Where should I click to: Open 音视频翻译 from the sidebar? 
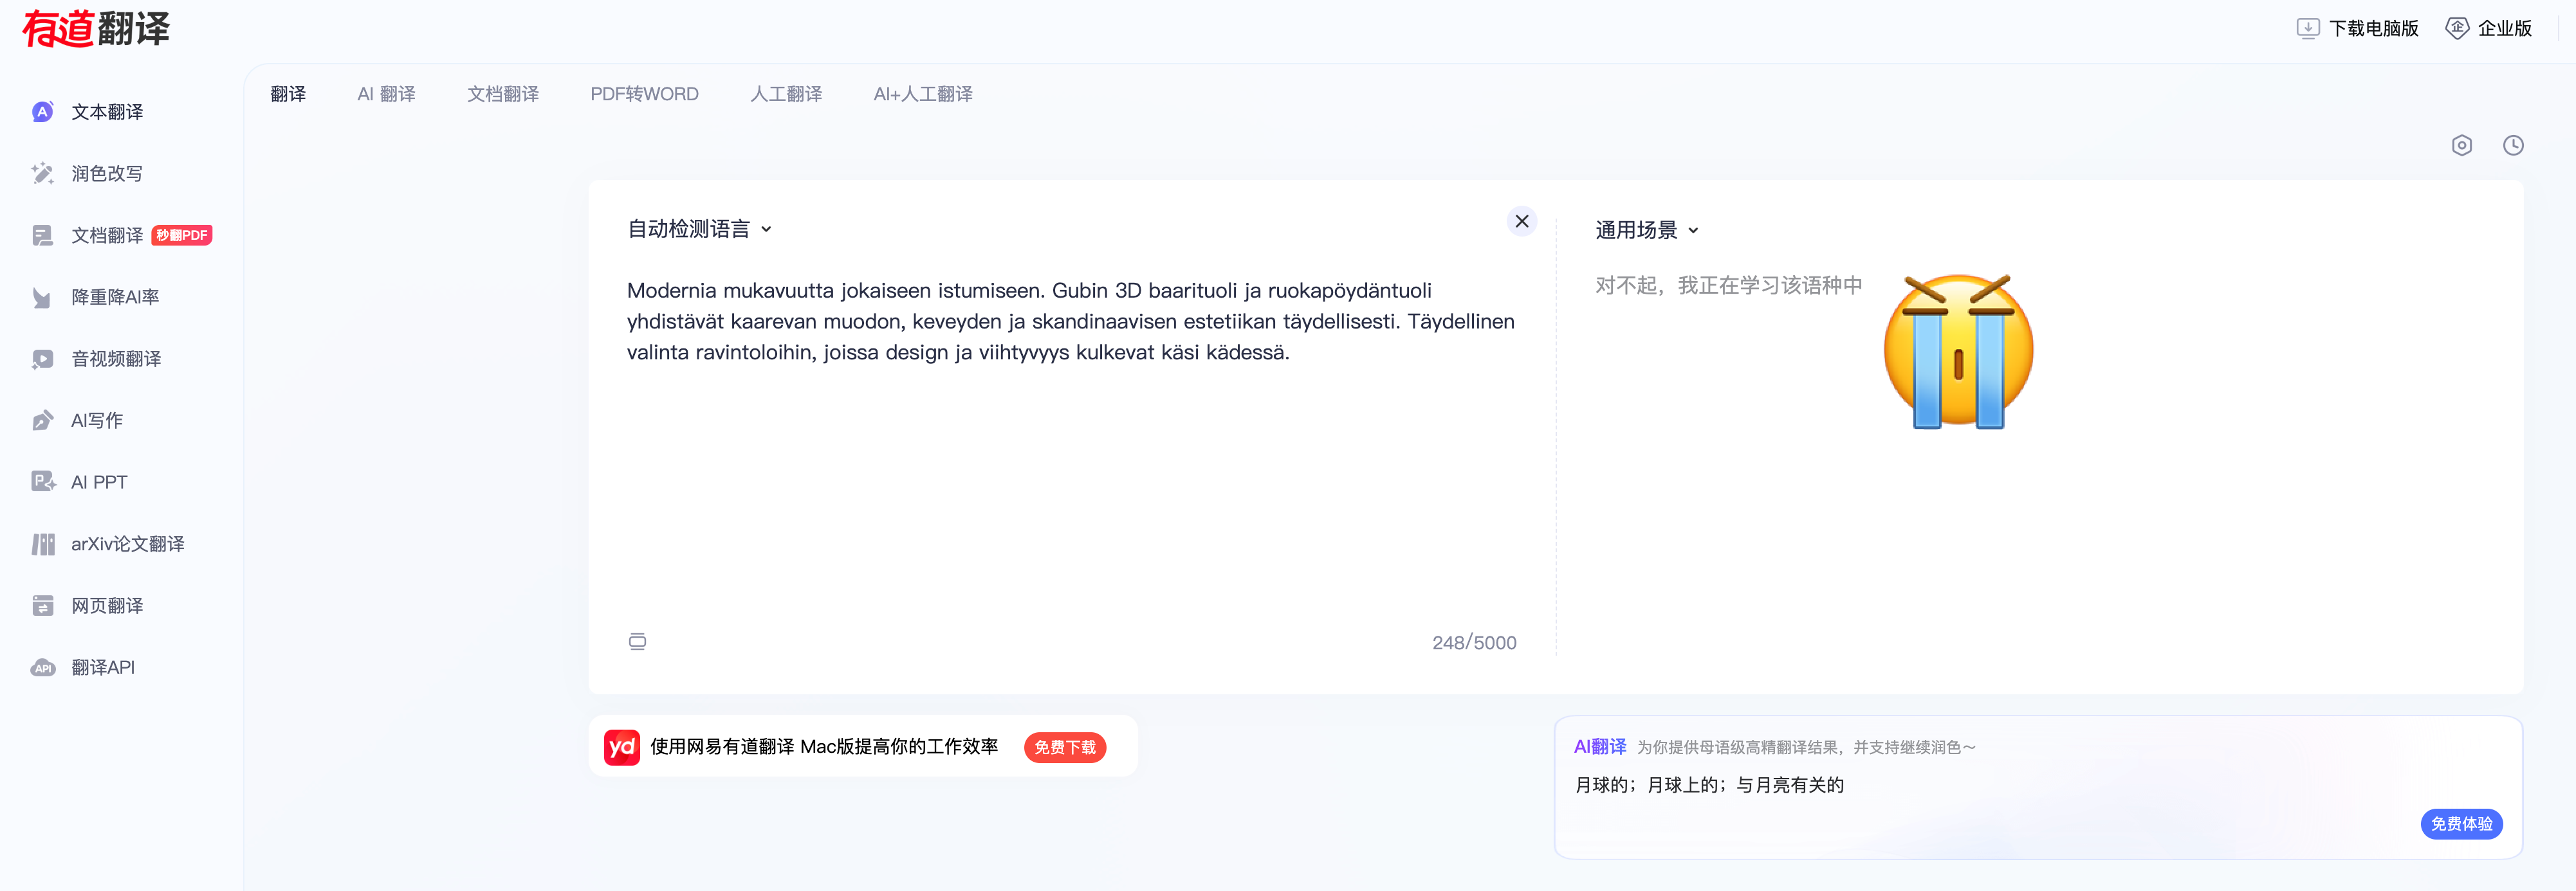tap(115, 359)
